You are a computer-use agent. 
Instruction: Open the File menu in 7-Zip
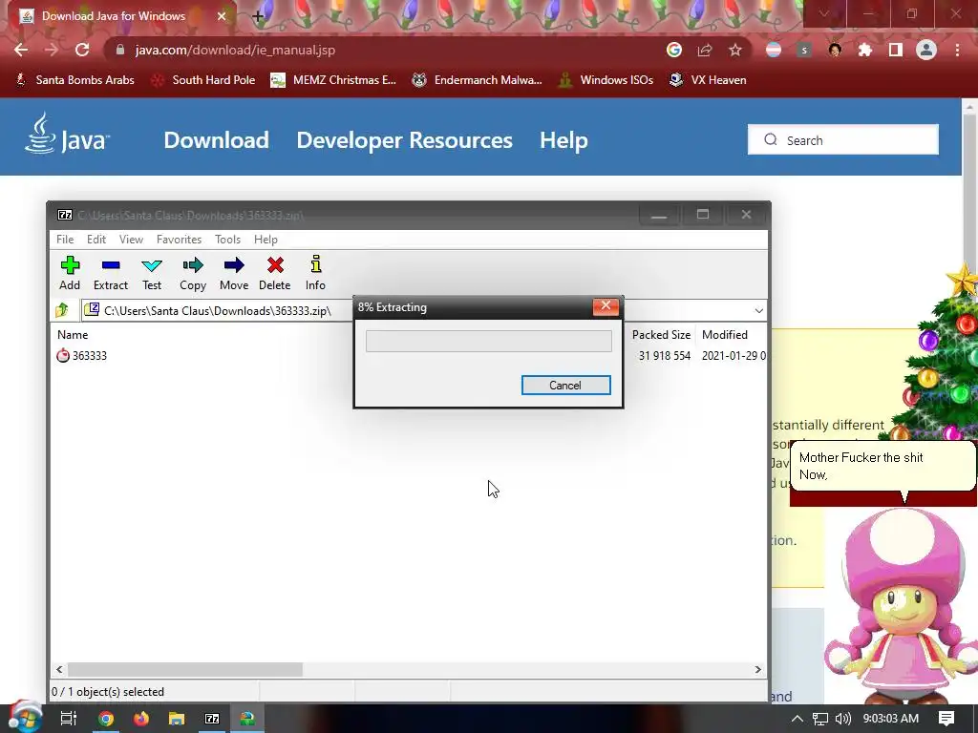[x=65, y=240]
